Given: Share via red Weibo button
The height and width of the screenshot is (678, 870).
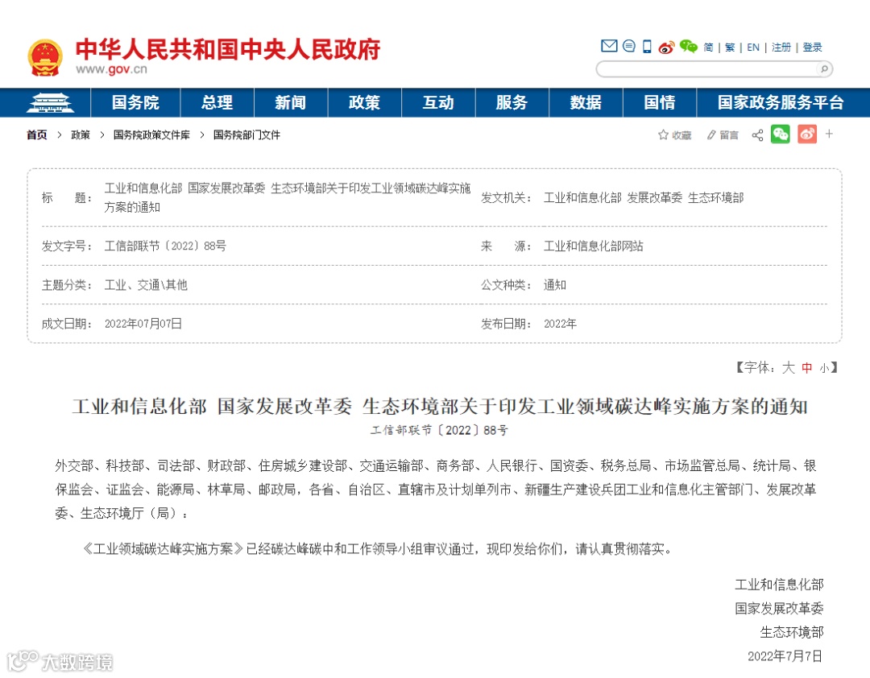Looking at the screenshot, I should click(x=806, y=134).
